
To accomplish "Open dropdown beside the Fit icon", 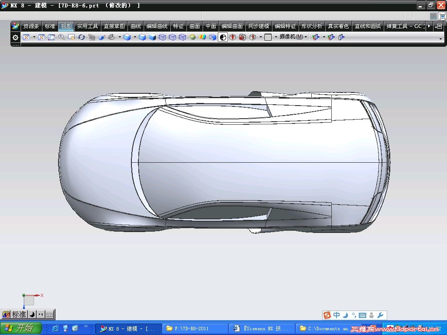I will pos(34,38).
